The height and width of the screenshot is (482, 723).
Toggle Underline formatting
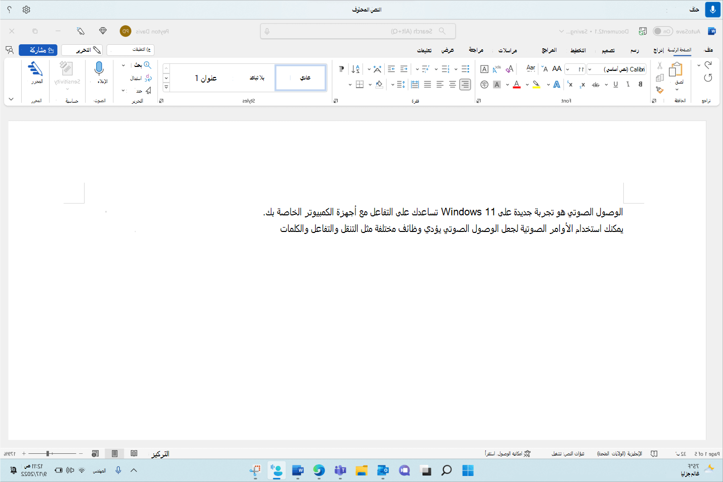click(x=615, y=85)
